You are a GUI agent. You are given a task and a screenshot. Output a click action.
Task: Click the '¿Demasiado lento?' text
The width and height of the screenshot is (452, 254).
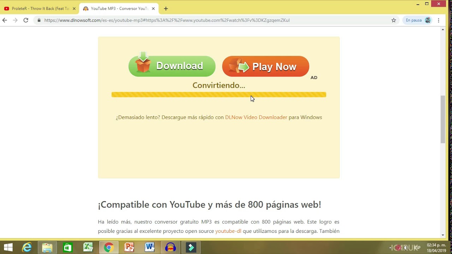coord(138,117)
